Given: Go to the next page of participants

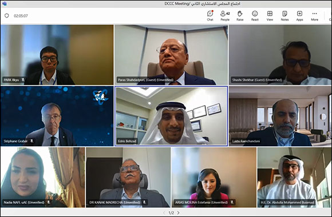Looking at the screenshot, I should (179, 212).
